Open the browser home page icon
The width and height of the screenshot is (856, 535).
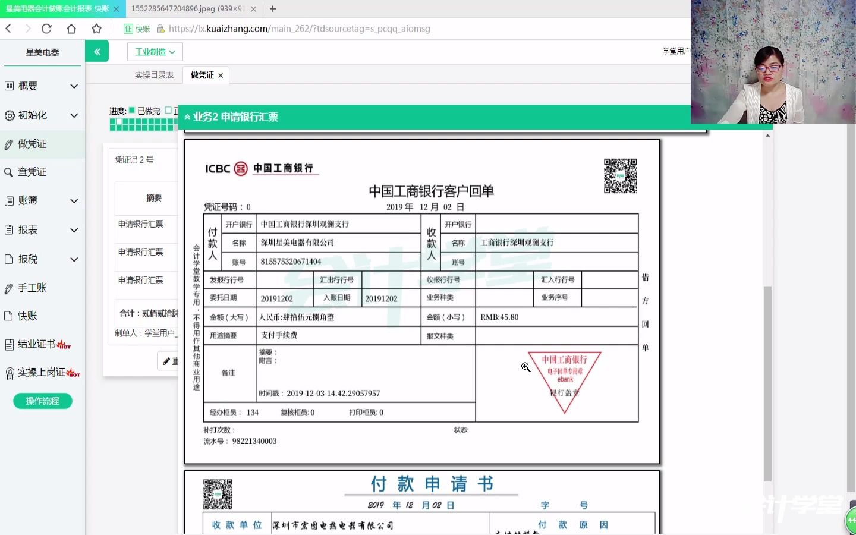[x=71, y=29]
